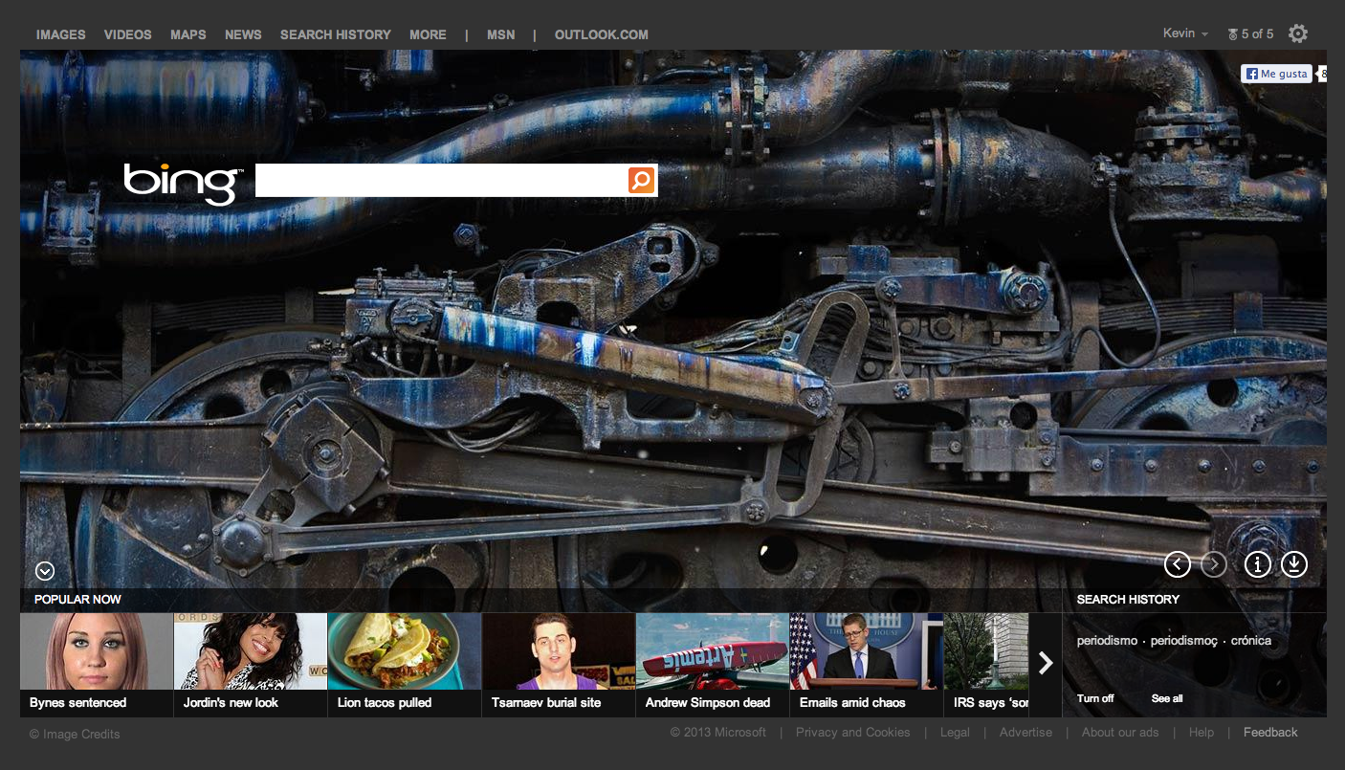Search again for periodismo

1107,641
